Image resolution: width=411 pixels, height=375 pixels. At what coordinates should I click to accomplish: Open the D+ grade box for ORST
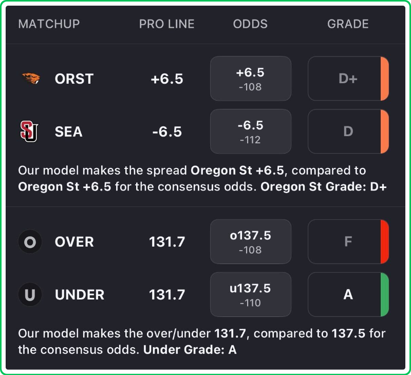tap(347, 79)
